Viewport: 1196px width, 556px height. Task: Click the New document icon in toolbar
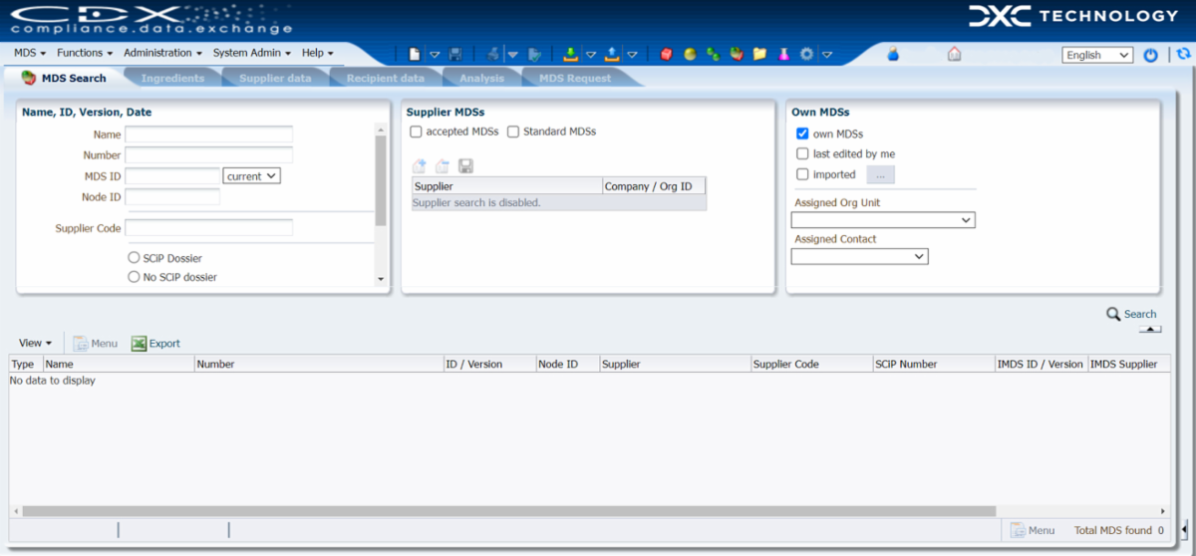(415, 54)
